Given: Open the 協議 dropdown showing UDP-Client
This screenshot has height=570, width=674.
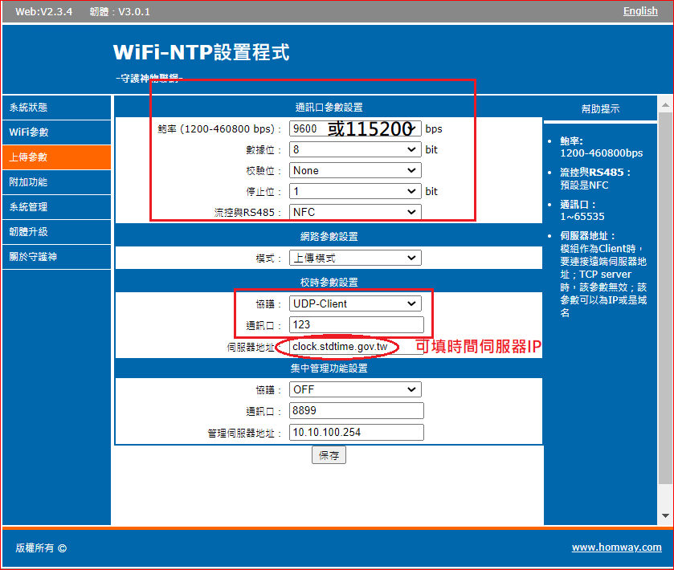Looking at the screenshot, I should pos(355,303).
